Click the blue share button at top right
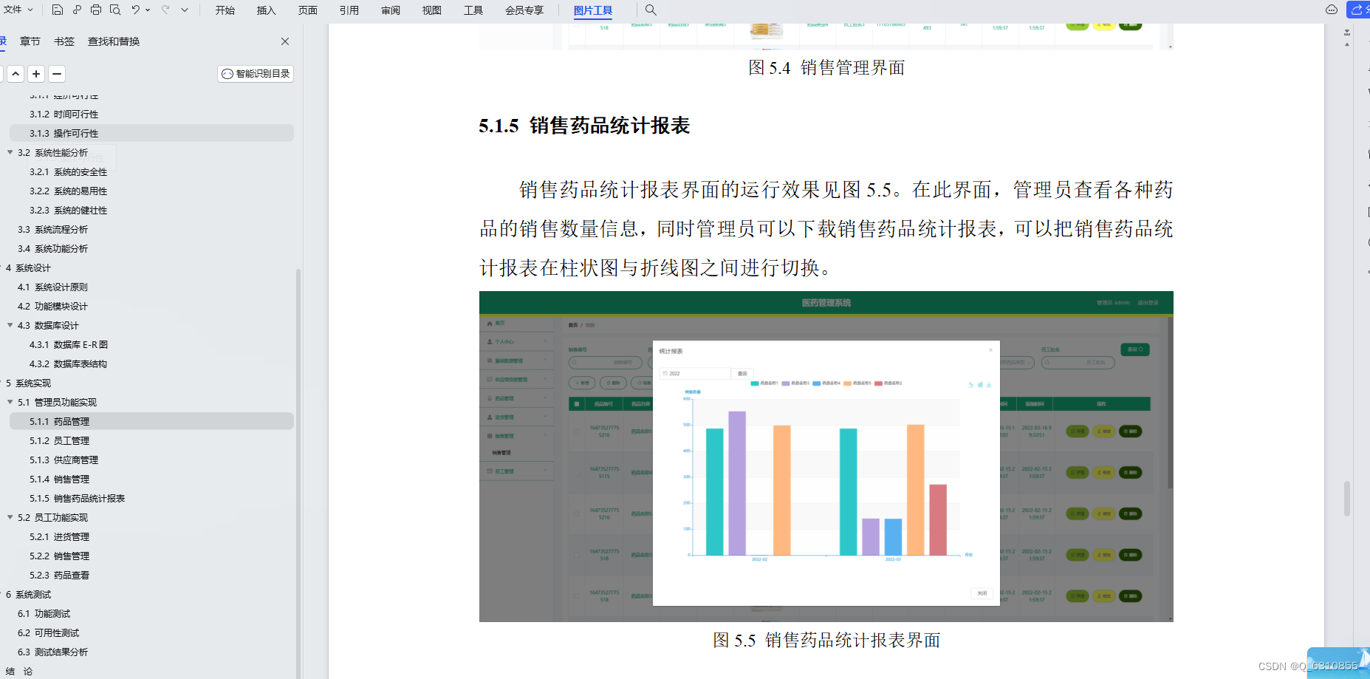1370x679 pixels. [1358, 10]
